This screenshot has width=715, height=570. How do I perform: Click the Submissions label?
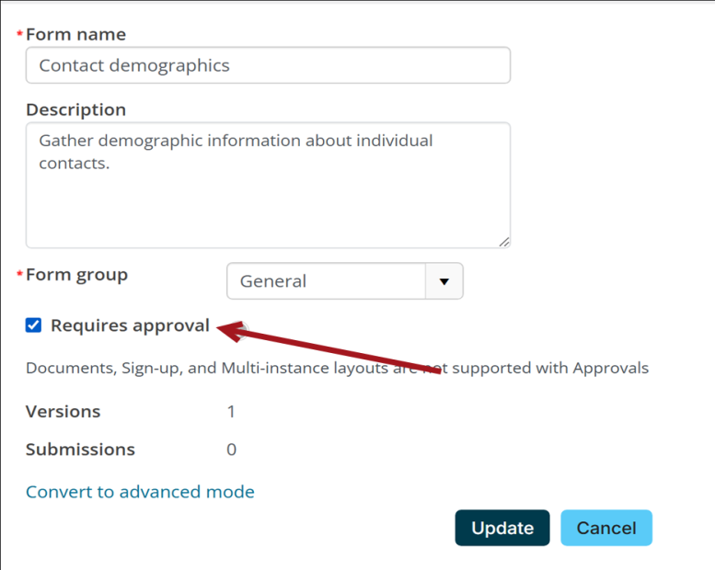click(80, 450)
